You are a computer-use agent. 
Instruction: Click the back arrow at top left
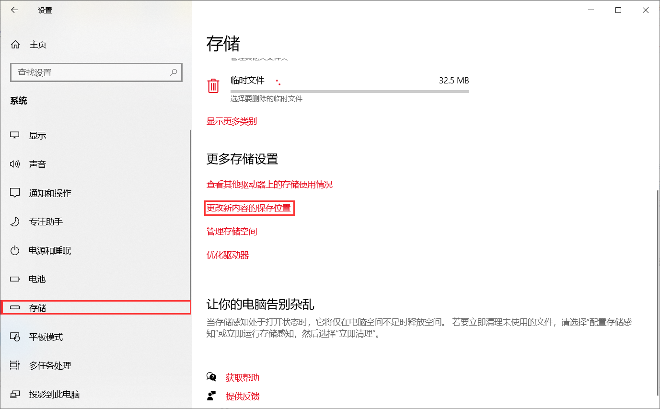click(14, 10)
